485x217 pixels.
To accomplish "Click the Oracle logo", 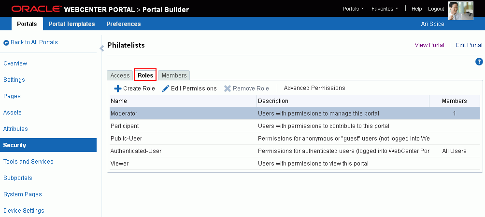I will coord(36,9).
